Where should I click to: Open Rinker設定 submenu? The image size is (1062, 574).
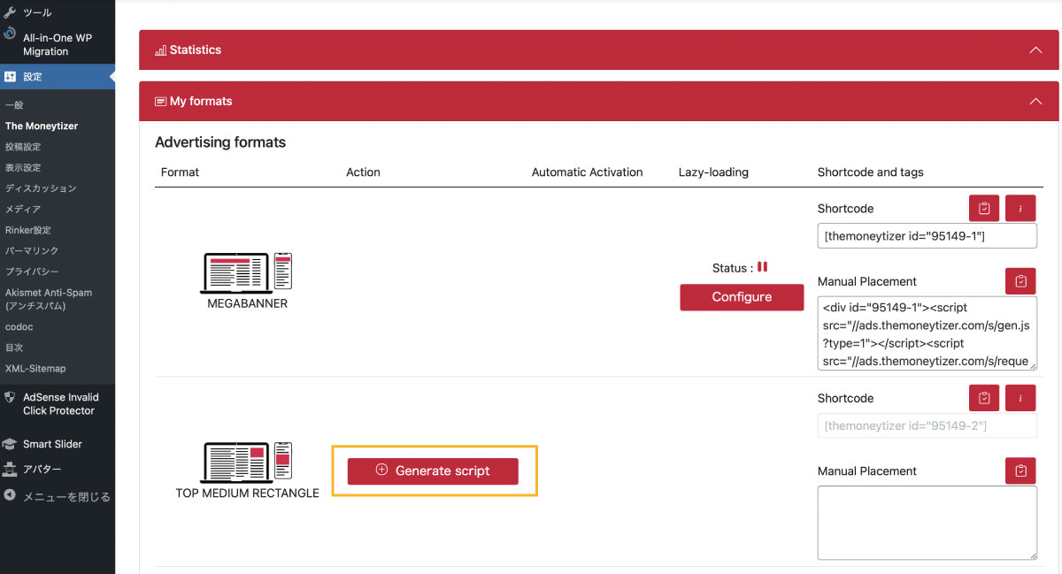[x=28, y=230]
